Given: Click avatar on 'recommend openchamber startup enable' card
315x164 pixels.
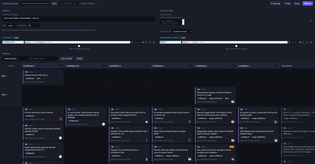Looking at the screenshot, I should coord(104,124).
